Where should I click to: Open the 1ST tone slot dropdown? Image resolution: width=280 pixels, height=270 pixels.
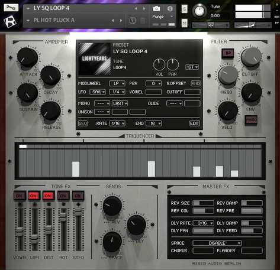tap(192, 67)
